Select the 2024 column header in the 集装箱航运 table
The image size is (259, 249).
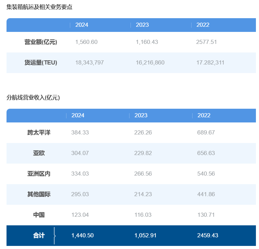click(x=82, y=25)
